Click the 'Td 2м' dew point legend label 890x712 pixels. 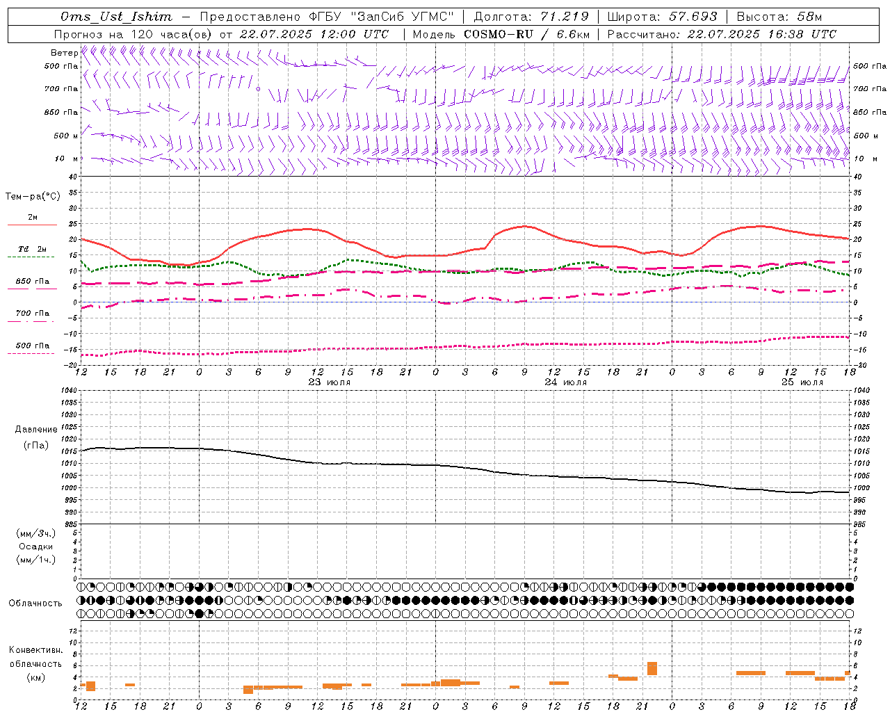pyautogui.click(x=32, y=249)
